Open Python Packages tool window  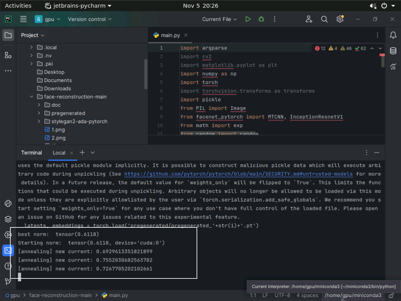tap(8, 219)
